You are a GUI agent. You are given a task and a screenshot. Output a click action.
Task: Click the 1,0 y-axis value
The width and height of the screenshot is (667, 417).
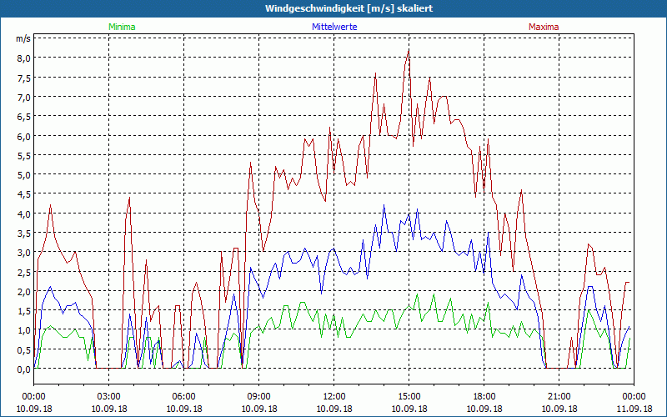pos(23,330)
